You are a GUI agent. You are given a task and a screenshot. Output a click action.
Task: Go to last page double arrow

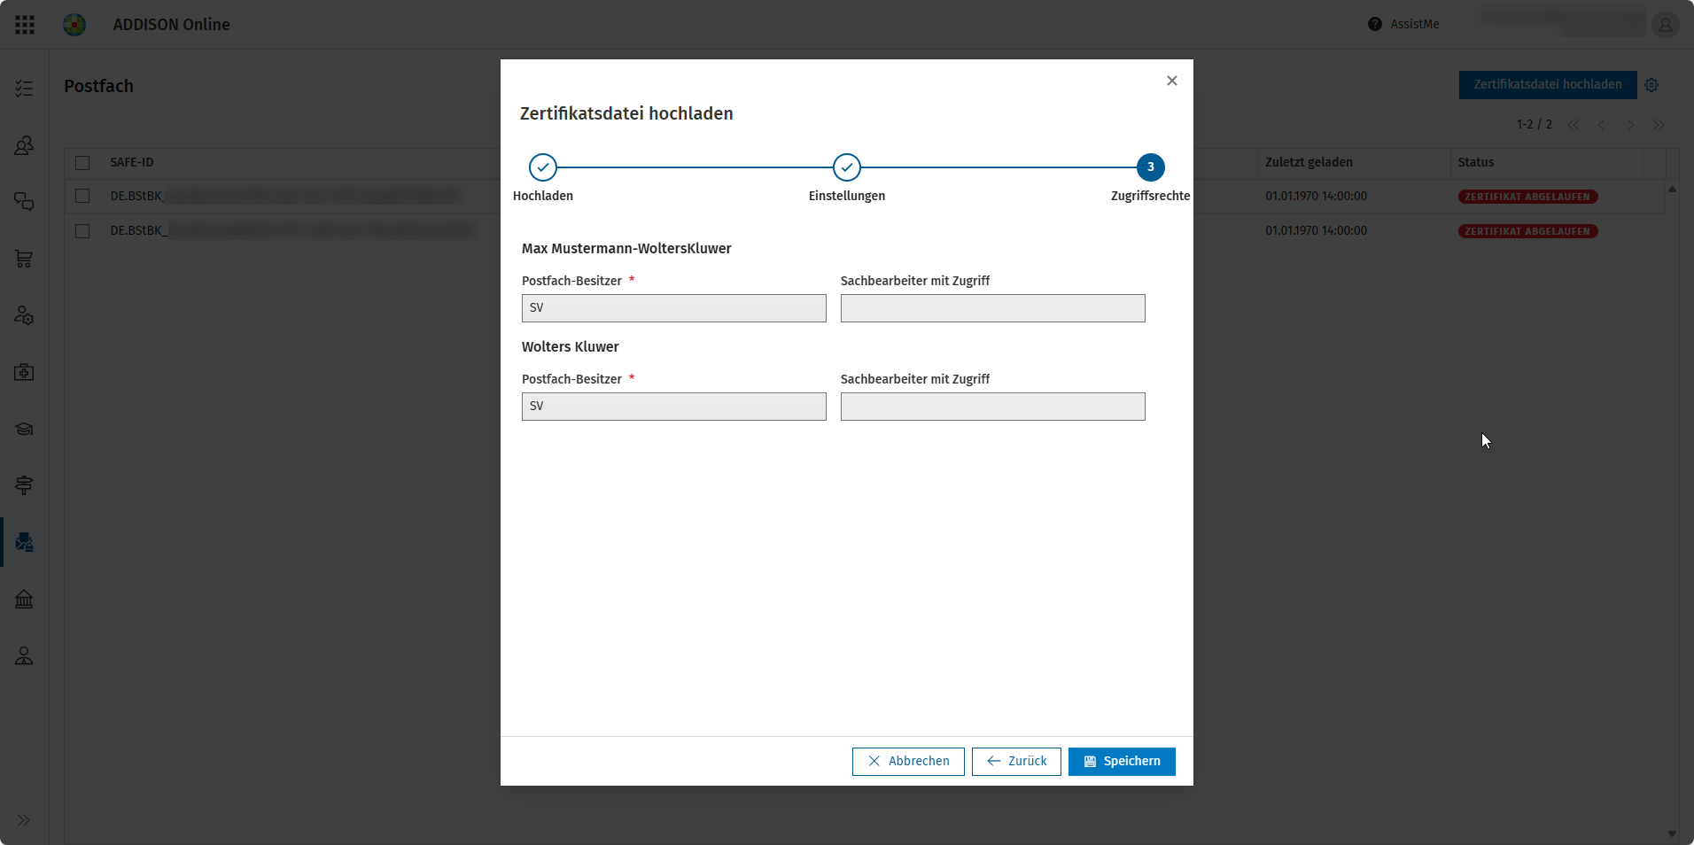tap(1659, 125)
